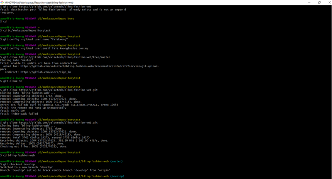Viewport: 332px width, 179px height.
Task: Click the "Receiving objects" progress line
Action: click(54, 140)
